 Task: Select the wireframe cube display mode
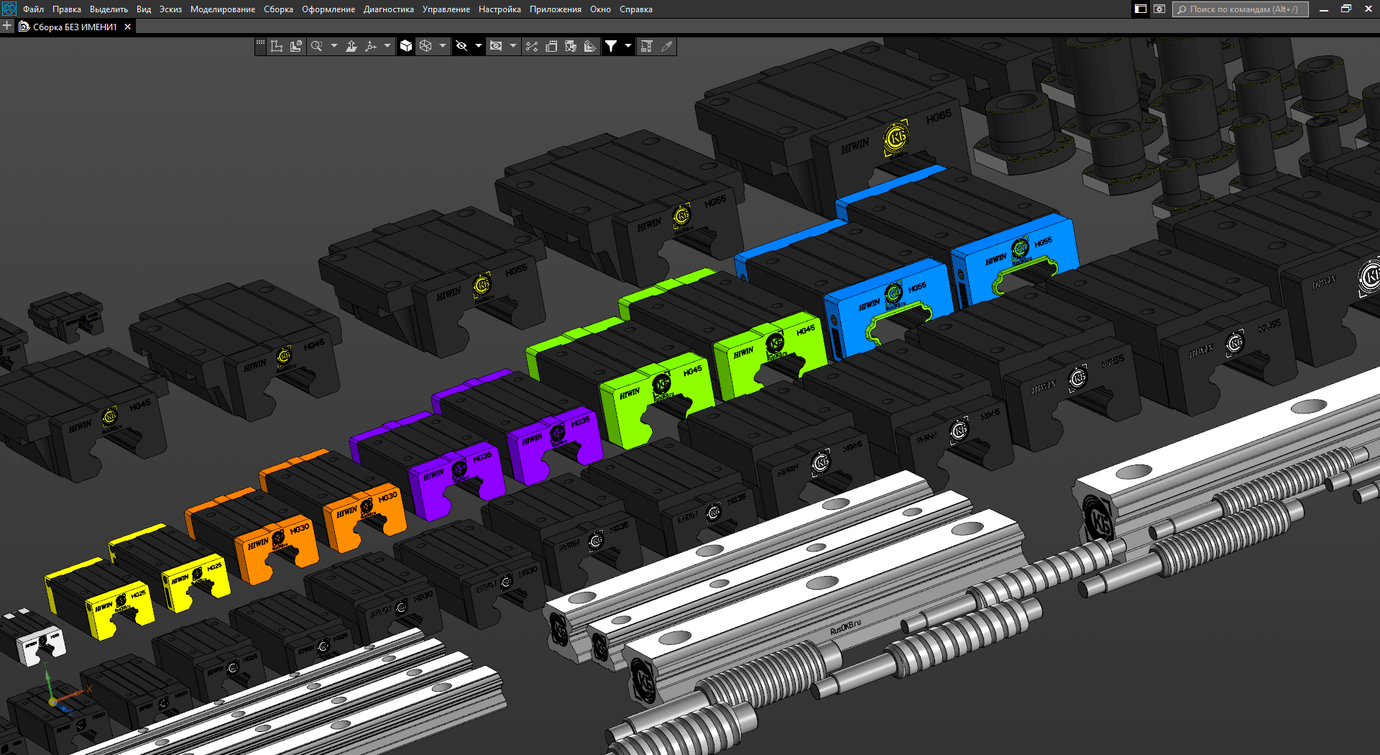pyautogui.click(x=425, y=46)
